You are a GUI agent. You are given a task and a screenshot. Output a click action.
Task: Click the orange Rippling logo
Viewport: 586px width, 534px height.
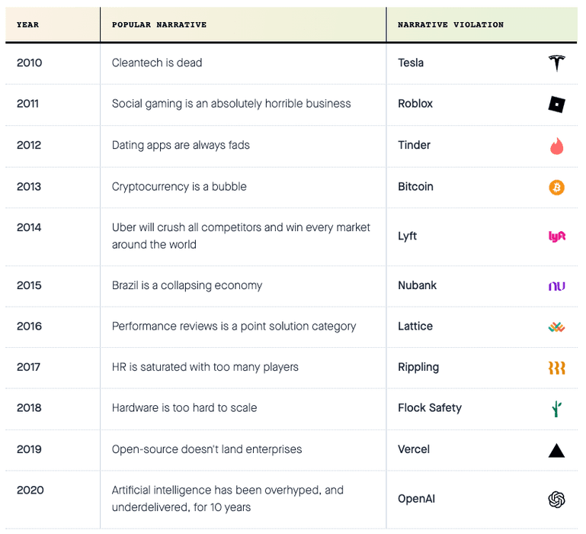click(557, 368)
